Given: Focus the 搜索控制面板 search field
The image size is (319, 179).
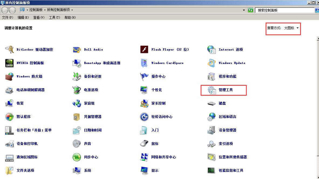Looking at the screenshot, I should [x=284, y=10].
